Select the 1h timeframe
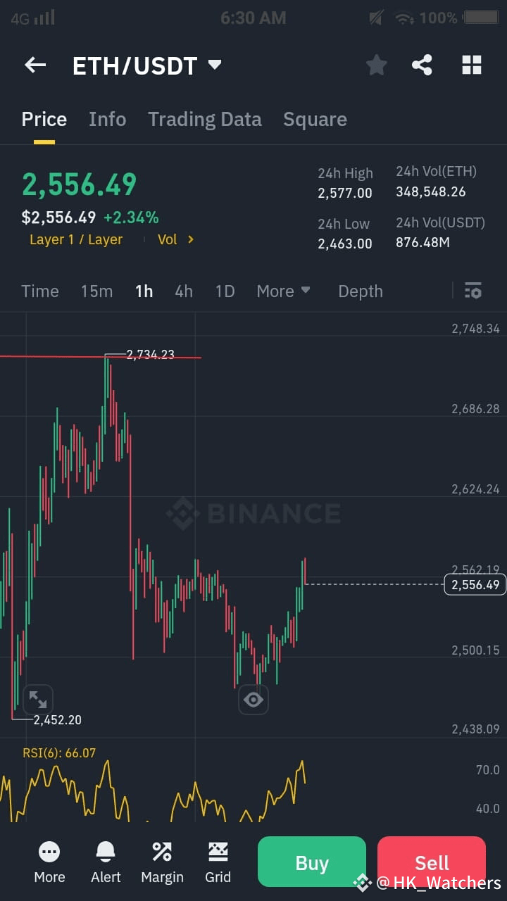Screen dimensions: 507x901 (144, 291)
